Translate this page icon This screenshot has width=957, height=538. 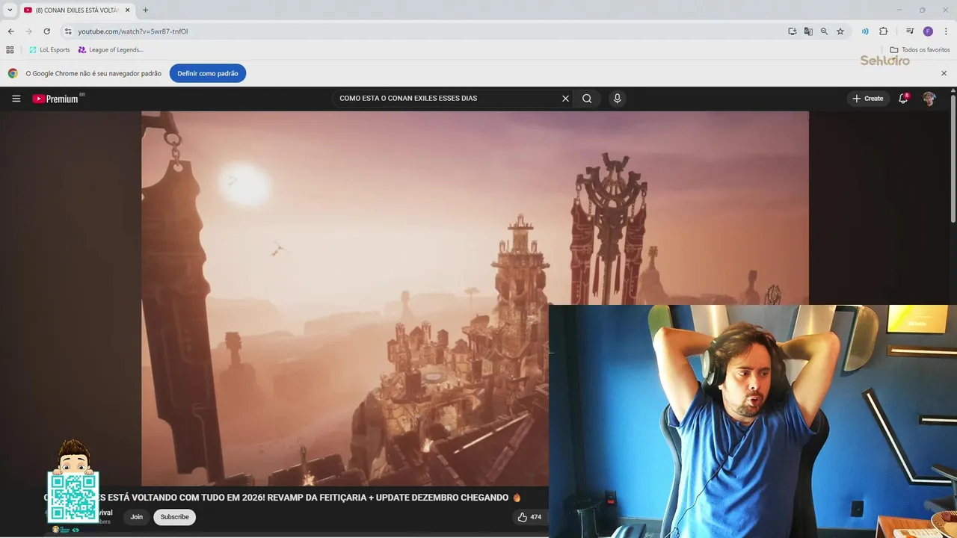pyautogui.click(x=808, y=31)
